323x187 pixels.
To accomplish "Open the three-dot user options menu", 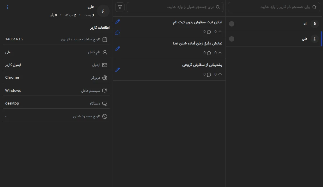I will point(7,7).
